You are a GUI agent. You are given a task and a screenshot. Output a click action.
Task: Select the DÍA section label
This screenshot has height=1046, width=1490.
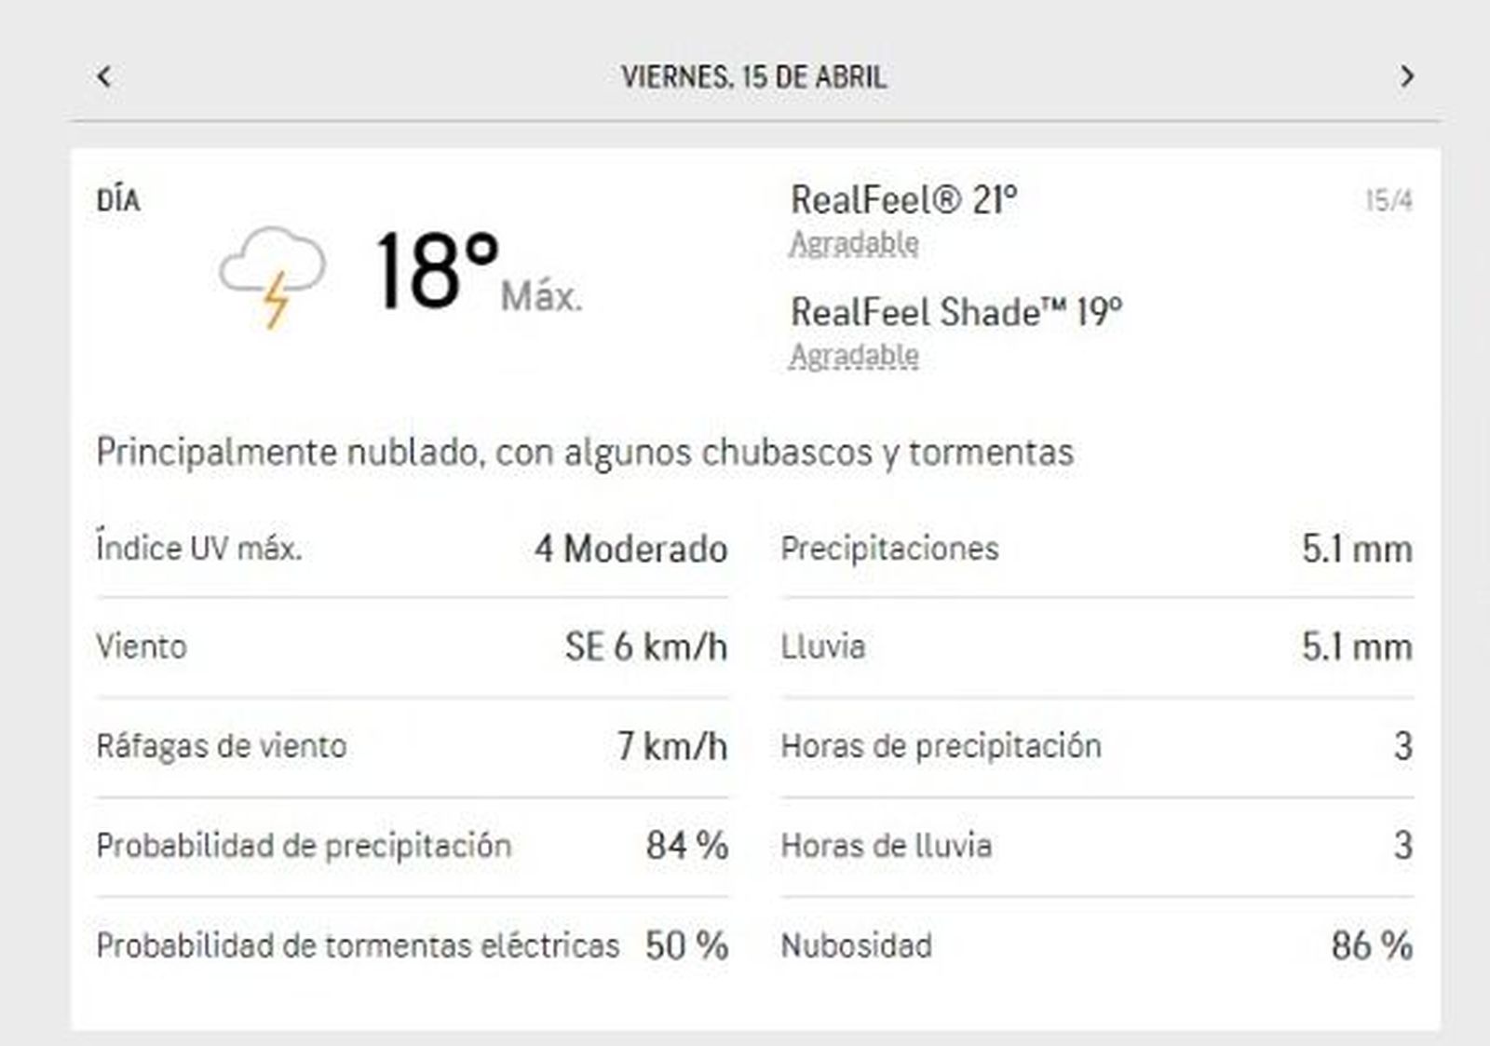coord(114,197)
